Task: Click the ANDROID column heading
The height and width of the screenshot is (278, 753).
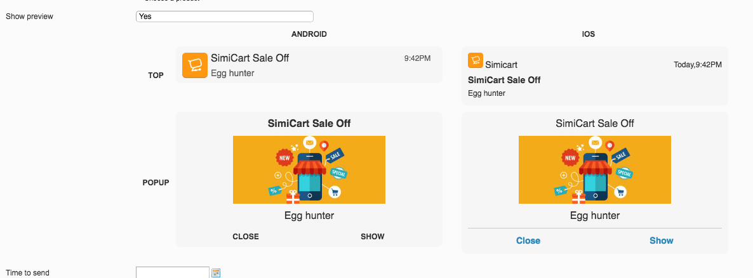Action: pos(309,34)
